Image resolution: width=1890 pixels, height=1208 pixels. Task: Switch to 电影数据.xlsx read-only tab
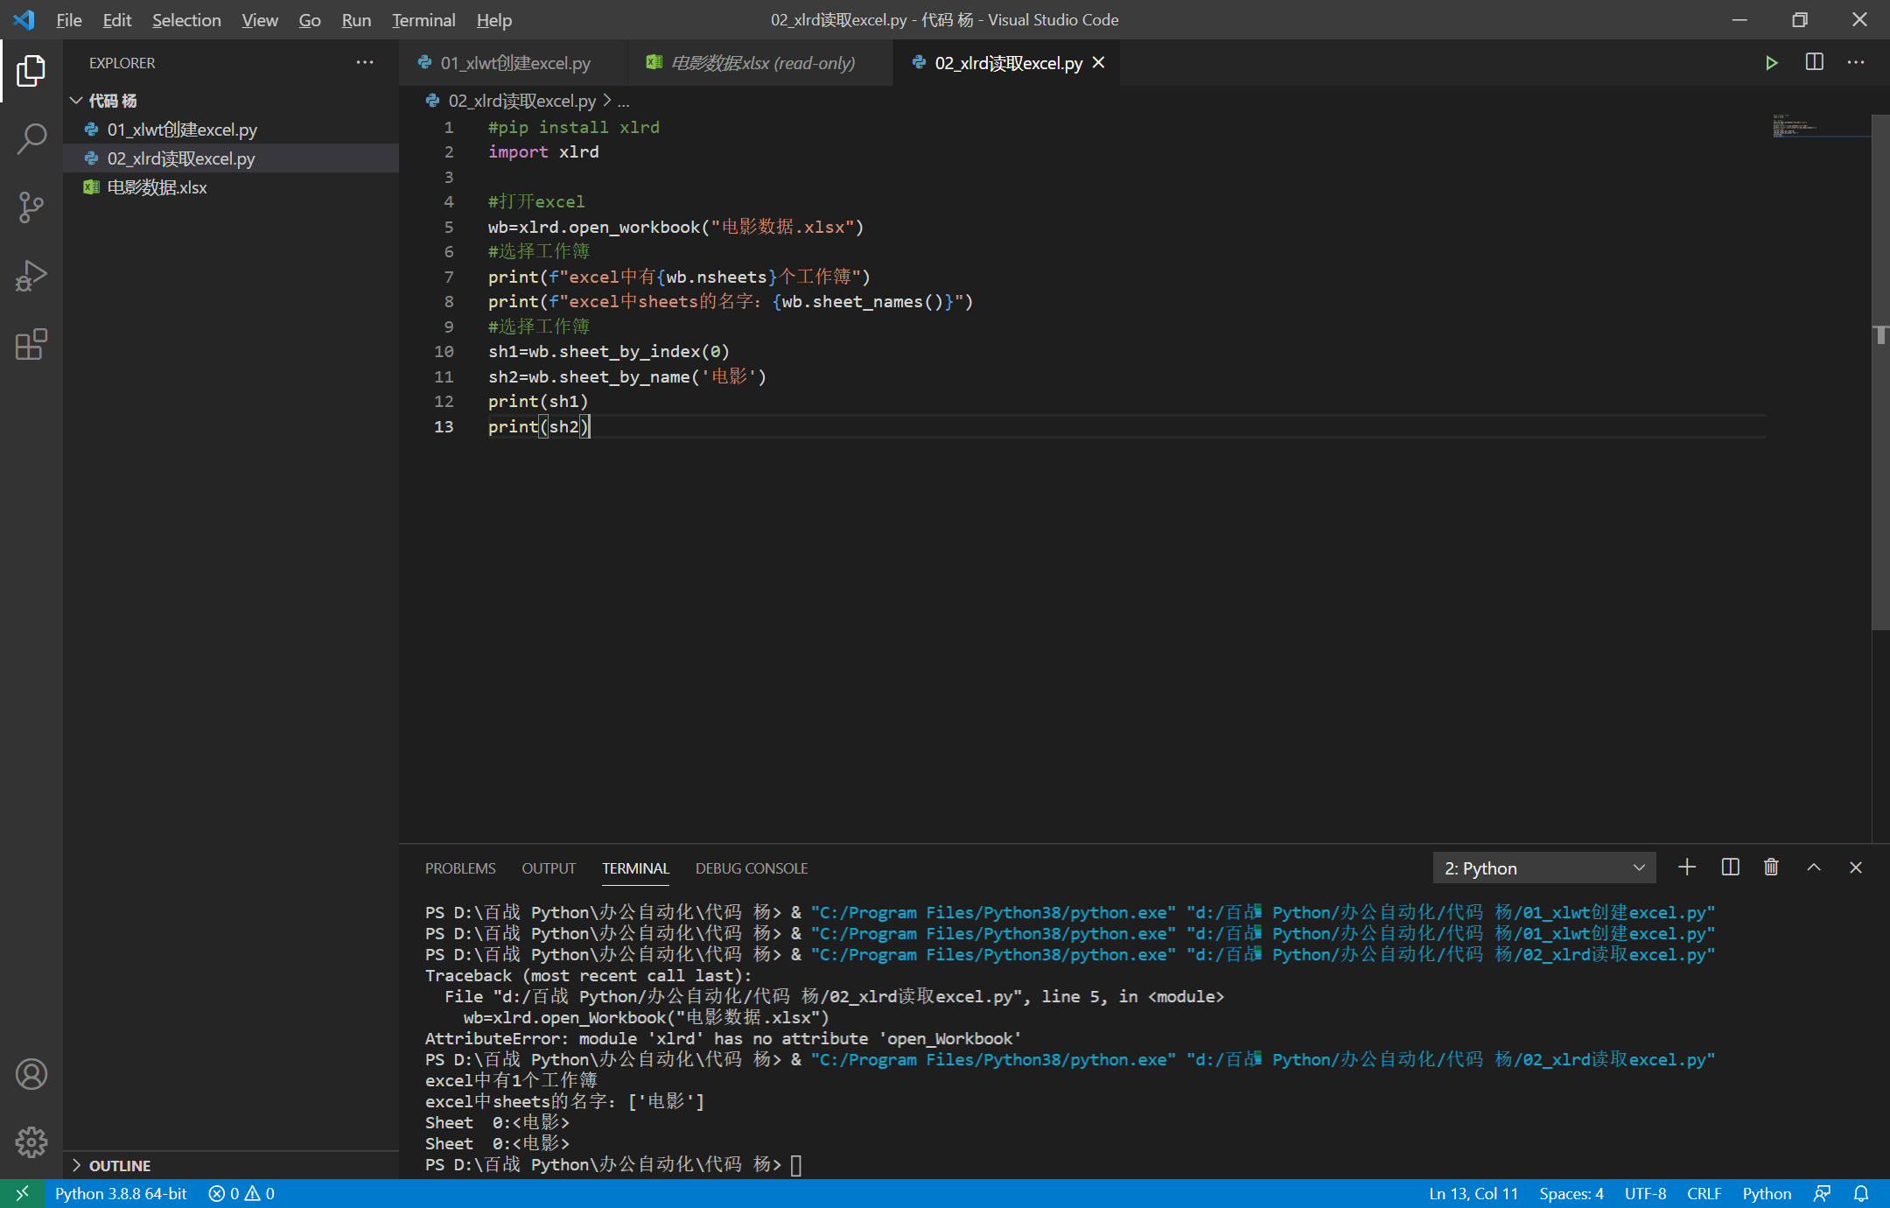coord(760,63)
